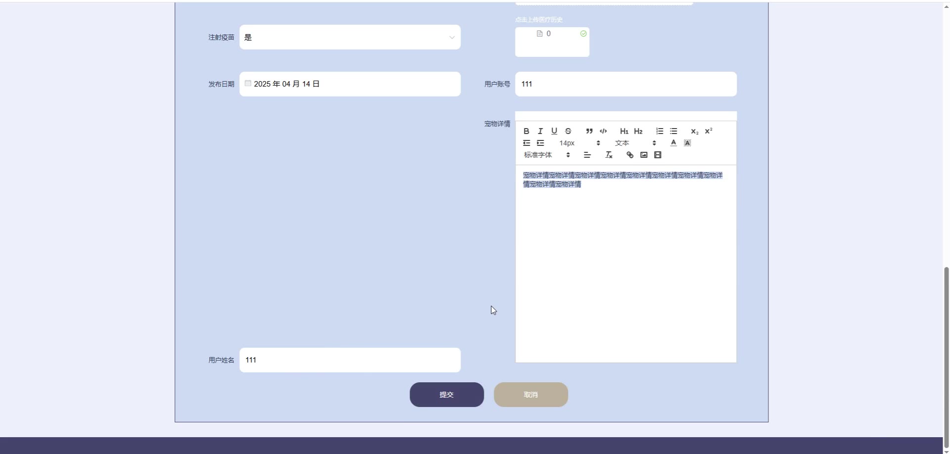Open the 文本 heading style dropdown

pos(635,143)
